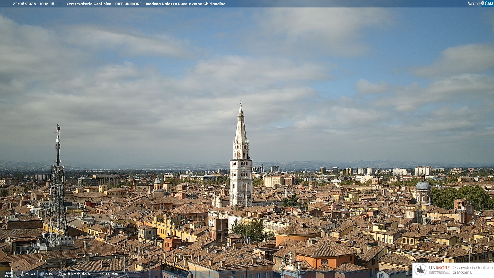Click the thermometer temperature icon
This screenshot has height=278, width=494.
coord(22,274)
